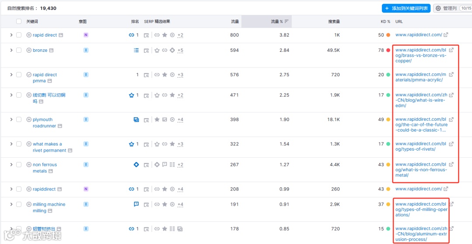Toggle select-all checkbox in table header
The height and width of the screenshot is (244, 472).
point(19,21)
